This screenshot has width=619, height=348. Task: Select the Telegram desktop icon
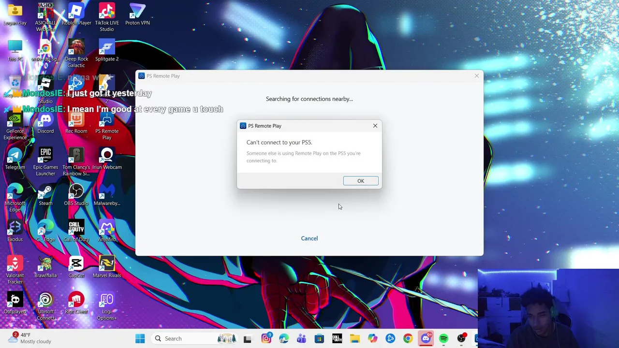pyautogui.click(x=15, y=159)
